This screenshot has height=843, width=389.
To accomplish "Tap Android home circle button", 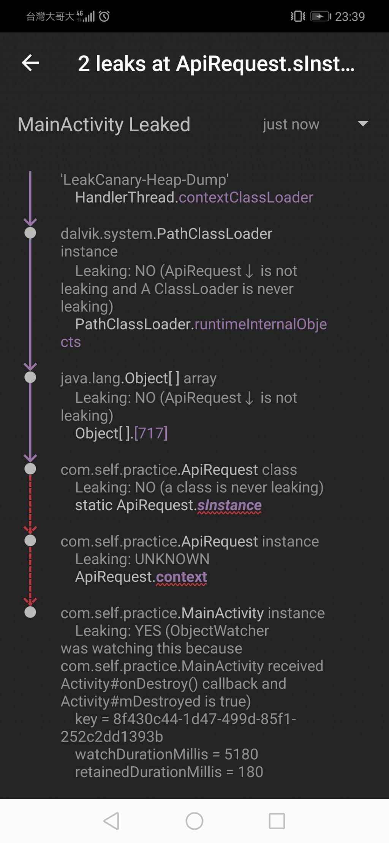I will click(x=194, y=821).
